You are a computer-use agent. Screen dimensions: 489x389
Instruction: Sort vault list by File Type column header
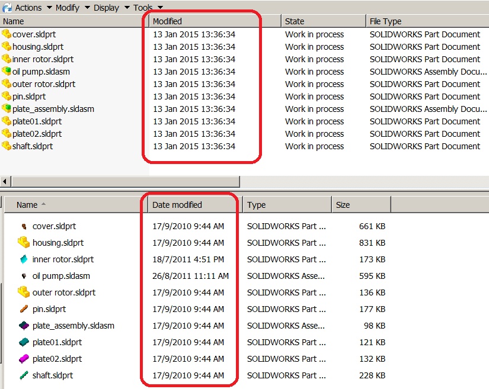click(427, 21)
